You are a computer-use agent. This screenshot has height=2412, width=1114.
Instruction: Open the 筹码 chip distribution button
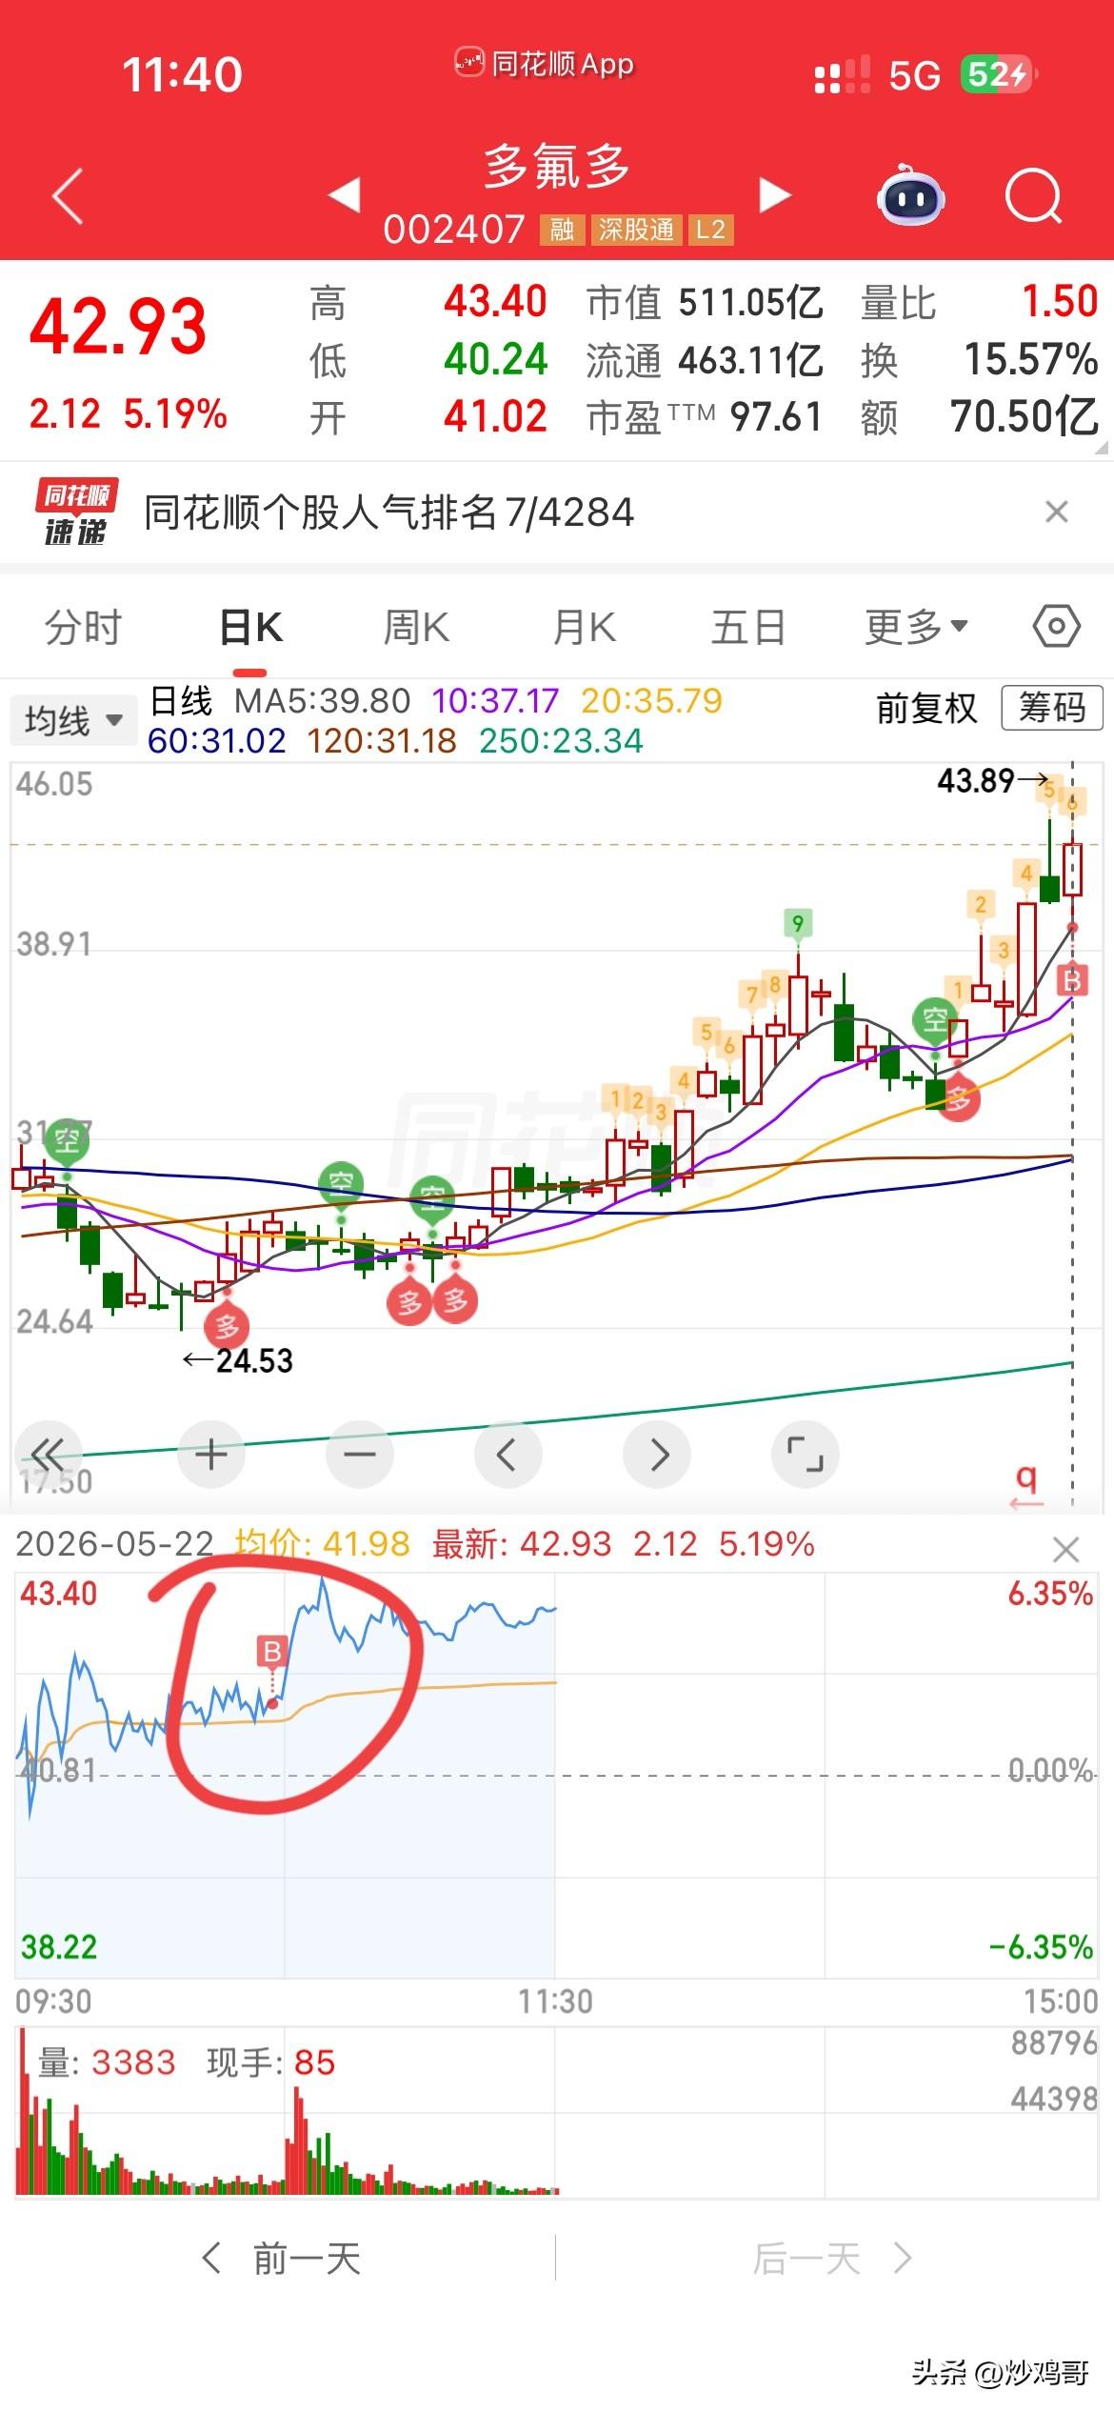pos(1052,708)
